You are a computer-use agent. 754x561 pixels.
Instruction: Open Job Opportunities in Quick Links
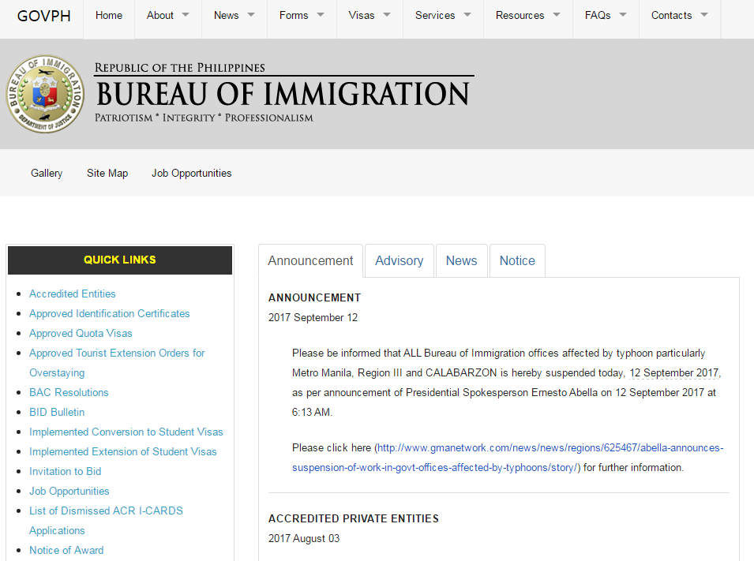[69, 491]
